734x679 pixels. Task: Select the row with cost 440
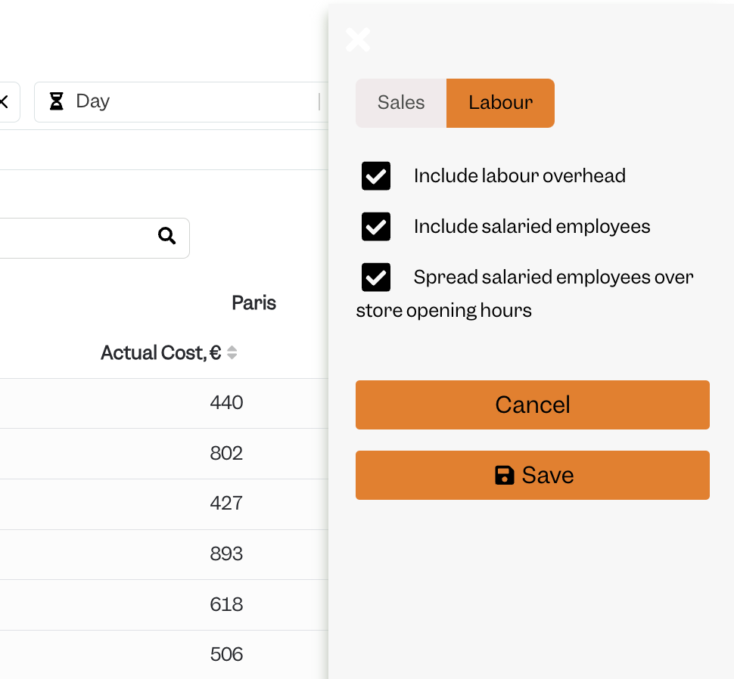pyautogui.click(x=164, y=403)
